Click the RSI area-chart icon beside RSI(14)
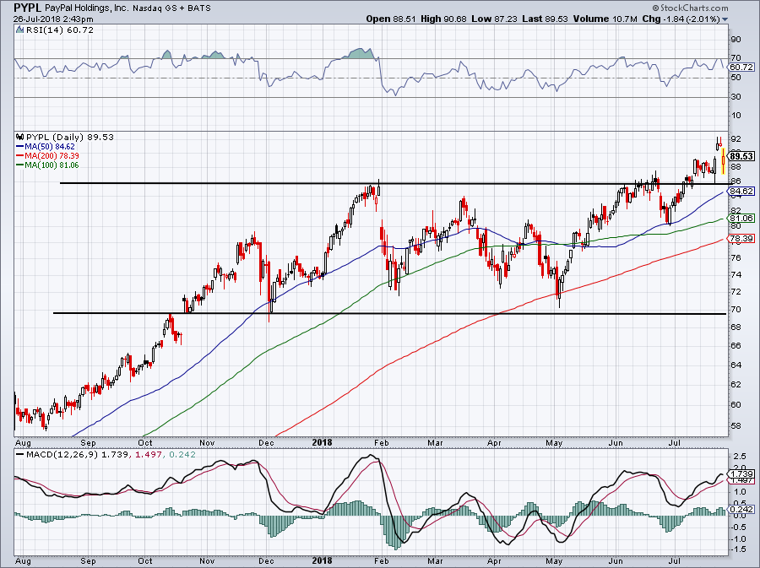760x568 pixels. click(19, 30)
